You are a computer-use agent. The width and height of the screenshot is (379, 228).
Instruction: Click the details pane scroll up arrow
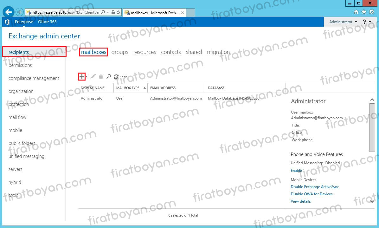(372, 100)
